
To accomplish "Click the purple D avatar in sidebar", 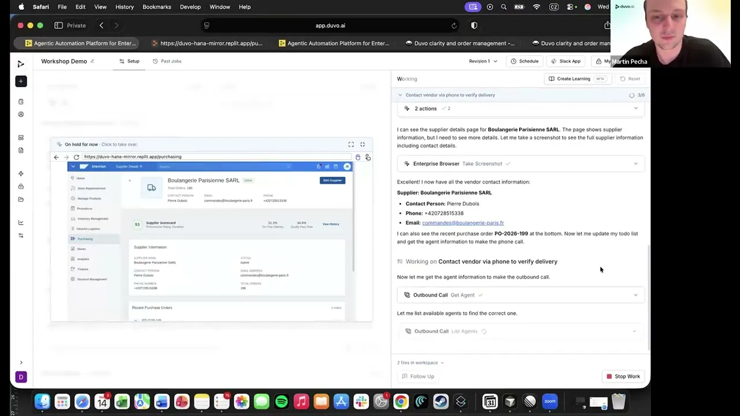I will (x=21, y=377).
